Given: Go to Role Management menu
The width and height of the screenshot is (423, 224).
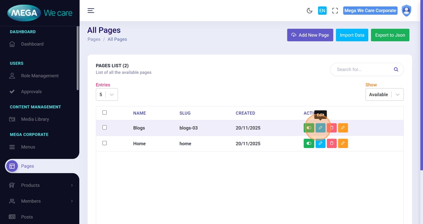Looking at the screenshot, I should (40, 76).
